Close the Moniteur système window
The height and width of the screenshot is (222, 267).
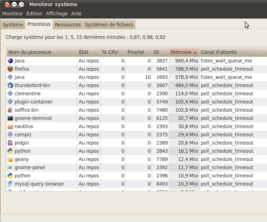pyautogui.click(x=7, y=4)
